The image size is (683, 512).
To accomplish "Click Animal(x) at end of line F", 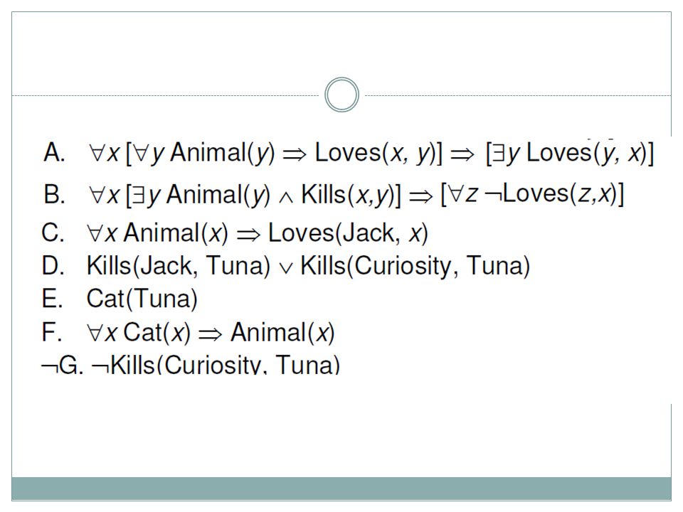I will 282,333.
